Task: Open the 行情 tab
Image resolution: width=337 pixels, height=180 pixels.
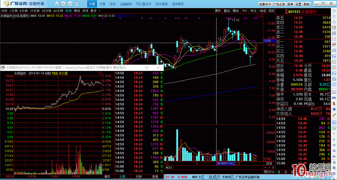Action: click(92, 4)
